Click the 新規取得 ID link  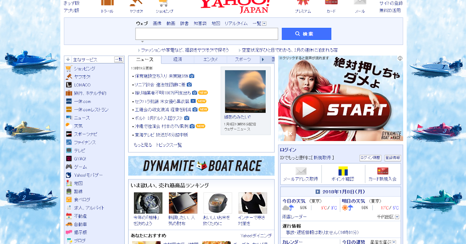tap(322, 158)
